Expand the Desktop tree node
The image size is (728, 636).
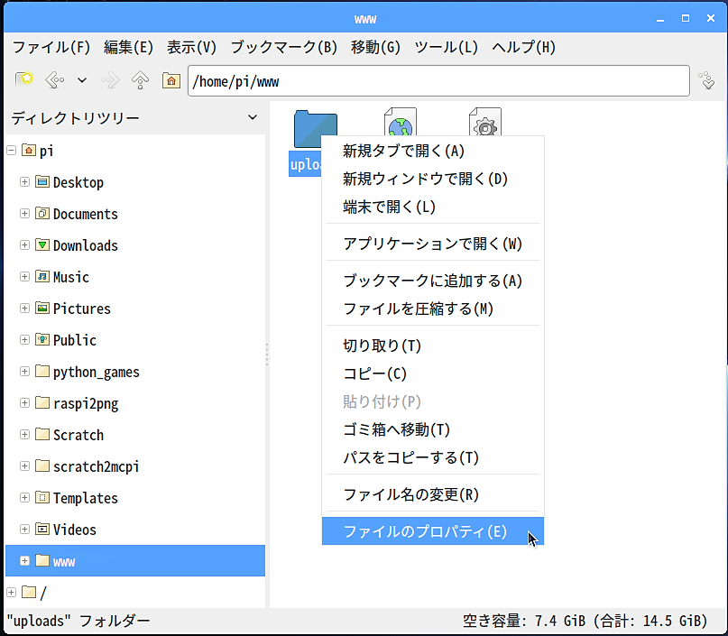click(24, 182)
